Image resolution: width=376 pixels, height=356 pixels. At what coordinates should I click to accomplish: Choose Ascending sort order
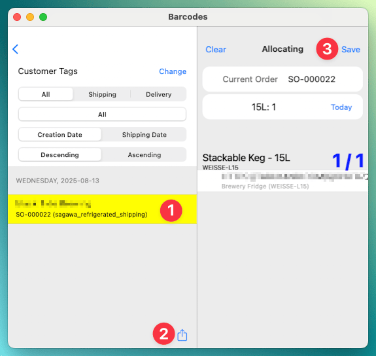144,154
